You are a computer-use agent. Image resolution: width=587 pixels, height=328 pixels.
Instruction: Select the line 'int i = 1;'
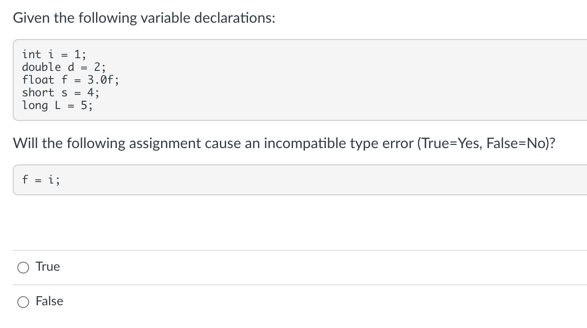pos(53,54)
